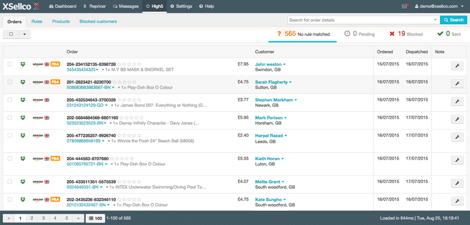Switch to the Blocked customers tab
The height and width of the screenshot is (225, 470).
click(98, 22)
